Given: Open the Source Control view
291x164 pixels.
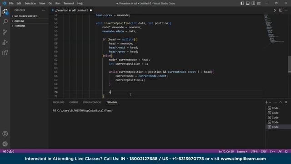Looking at the screenshot, I should click(x=5, y=32).
